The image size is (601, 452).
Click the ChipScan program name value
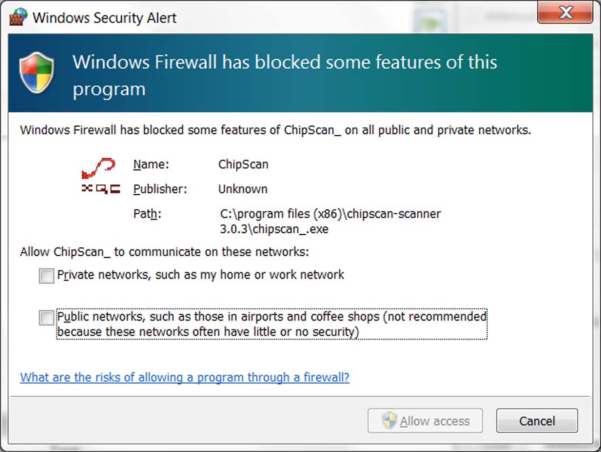pos(244,164)
